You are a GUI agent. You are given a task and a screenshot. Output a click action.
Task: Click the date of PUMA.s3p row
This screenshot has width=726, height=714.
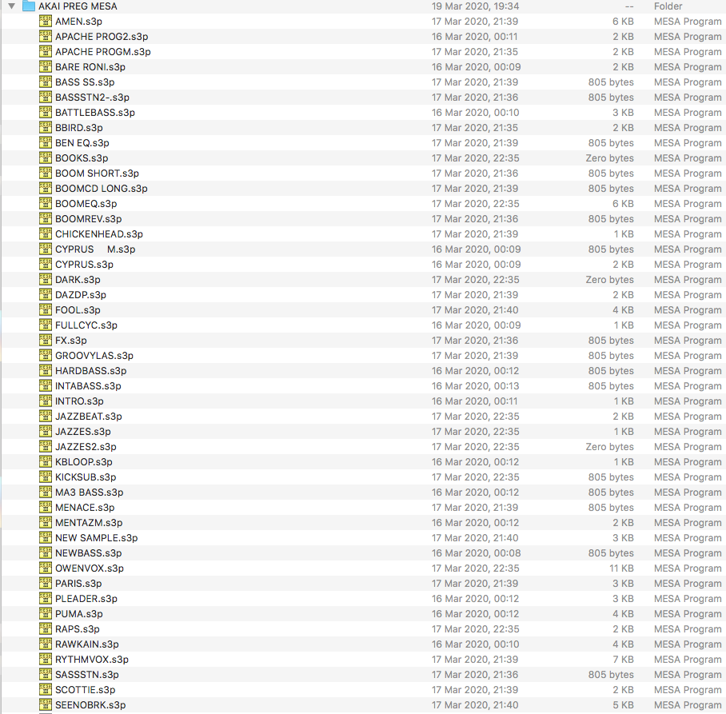point(476,614)
